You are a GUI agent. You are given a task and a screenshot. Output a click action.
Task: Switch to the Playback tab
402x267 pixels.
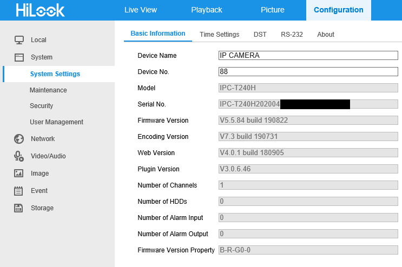[x=207, y=10]
